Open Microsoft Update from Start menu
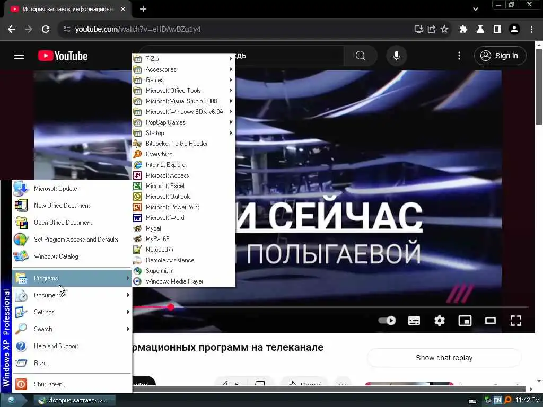 tap(72, 189)
